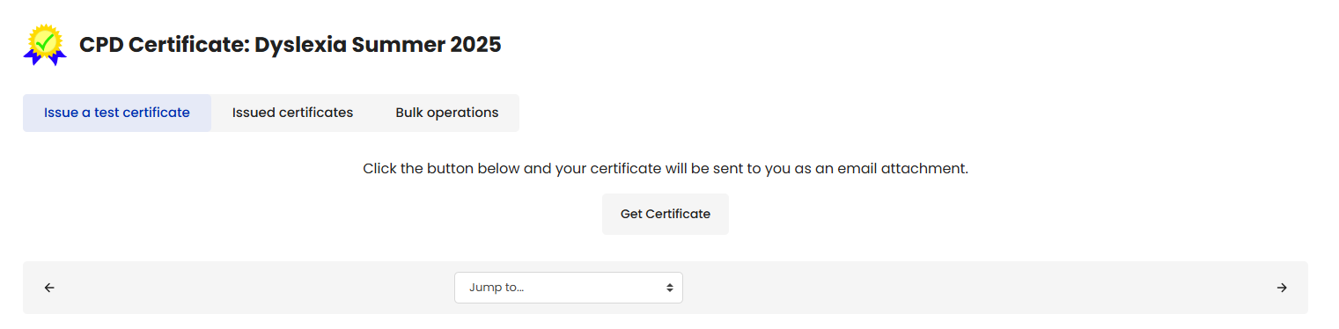The width and height of the screenshot is (1339, 329).
Task: Select the Issue a test certificate tab
Action: tap(117, 113)
